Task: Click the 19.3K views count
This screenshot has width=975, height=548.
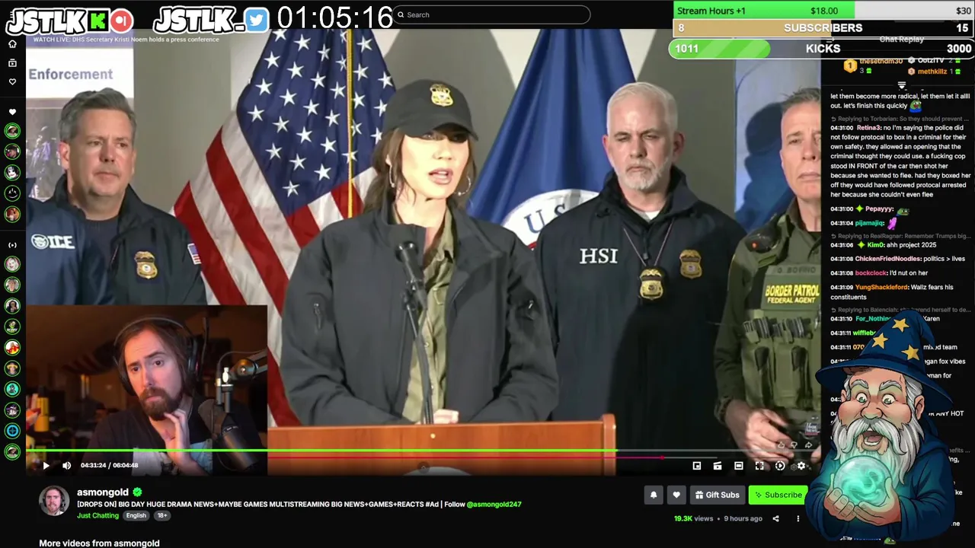Action: [x=693, y=518]
